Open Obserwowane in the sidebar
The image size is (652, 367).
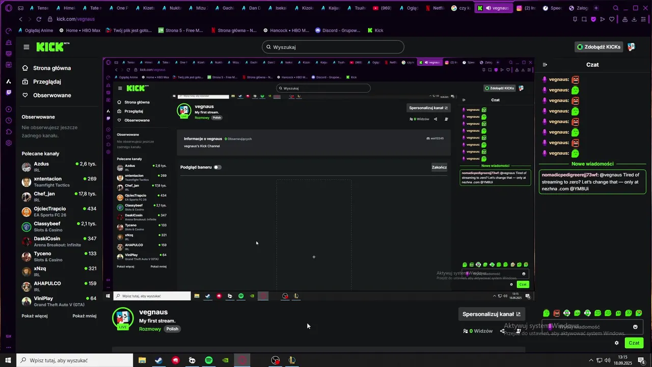coord(46,95)
